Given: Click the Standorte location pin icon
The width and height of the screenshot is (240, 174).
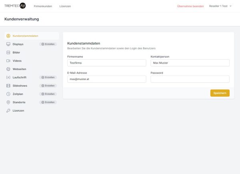Looking at the screenshot, I should tap(8, 102).
